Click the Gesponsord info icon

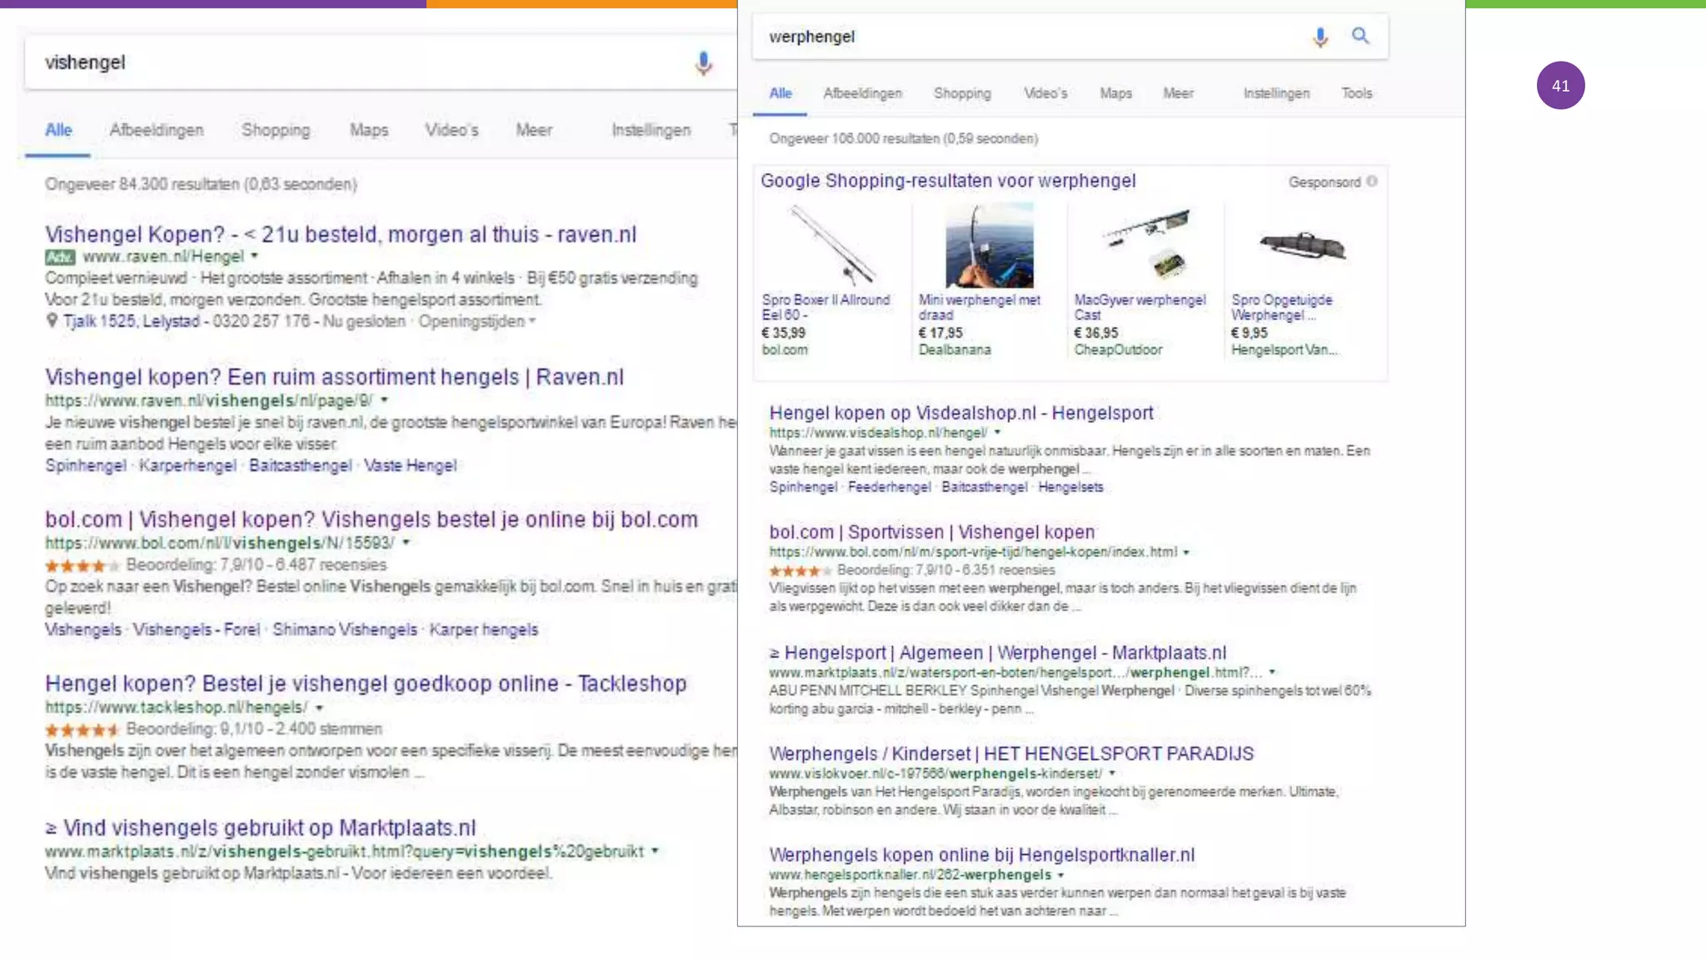click(x=1372, y=181)
